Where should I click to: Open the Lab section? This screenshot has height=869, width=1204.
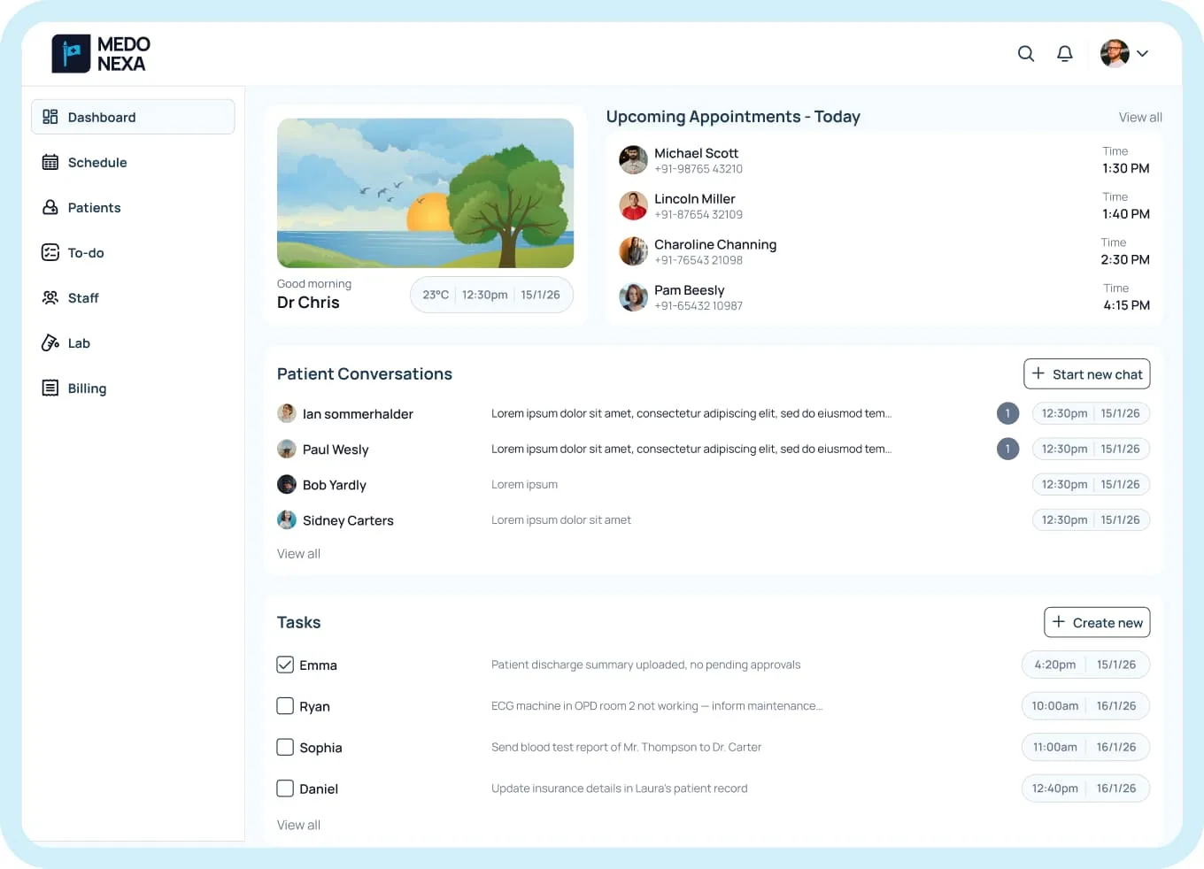(x=50, y=342)
